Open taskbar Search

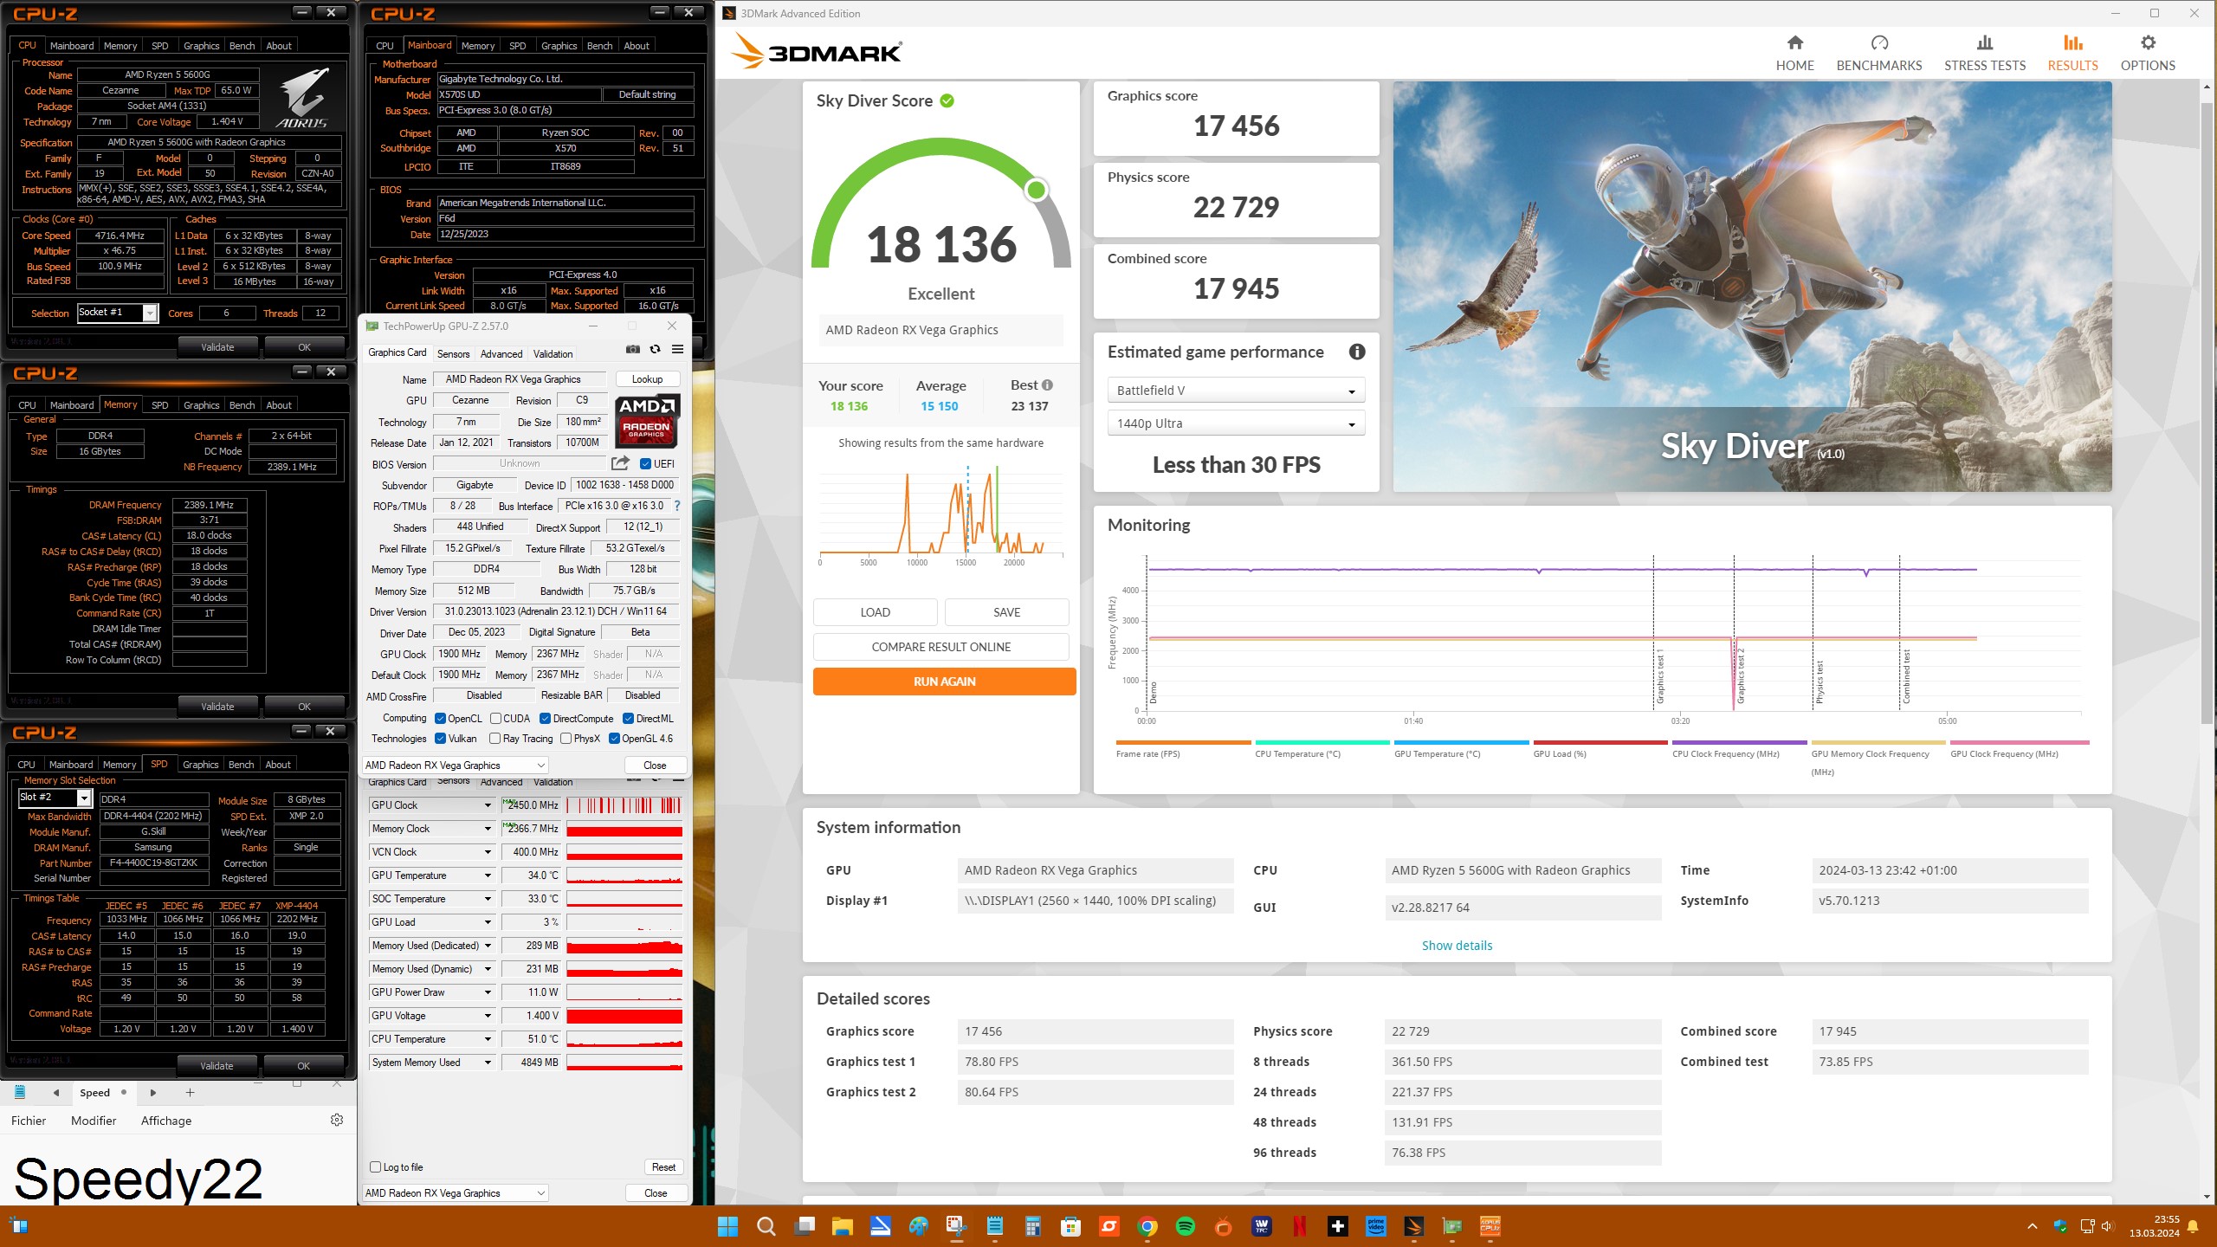(x=766, y=1226)
